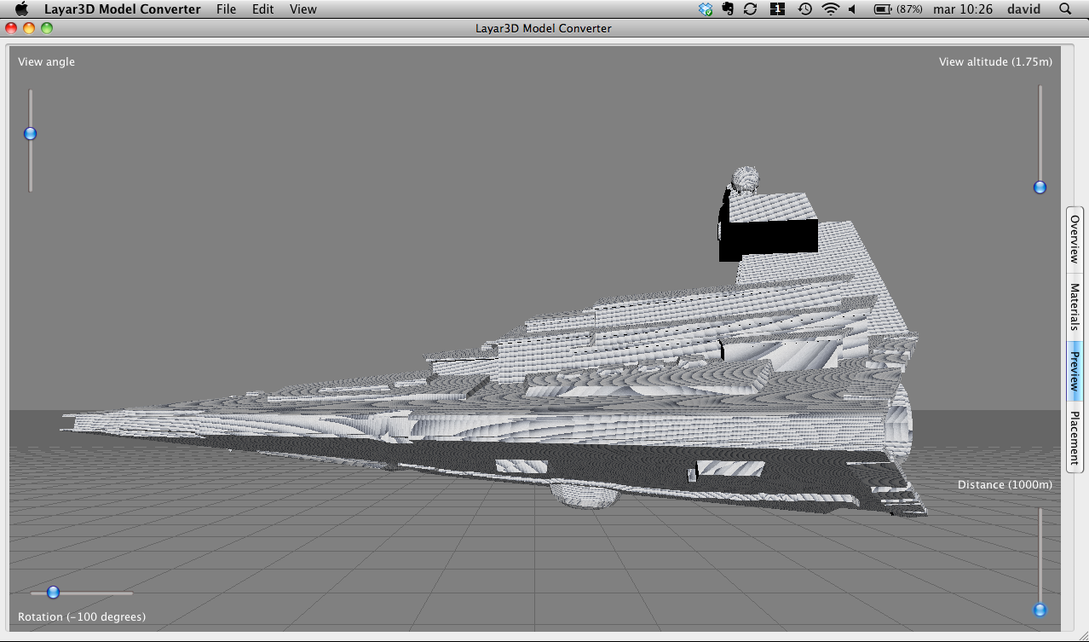Click the user name david
Image resolution: width=1089 pixels, height=642 pixels.
pos(1025,9)
